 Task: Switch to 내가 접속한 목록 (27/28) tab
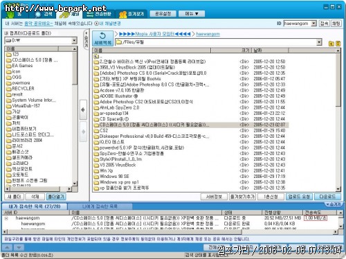pos(35,206)
